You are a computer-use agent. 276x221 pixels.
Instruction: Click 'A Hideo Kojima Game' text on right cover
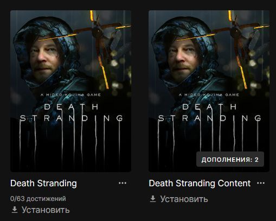pyautogui.click(x=209, y=94)
